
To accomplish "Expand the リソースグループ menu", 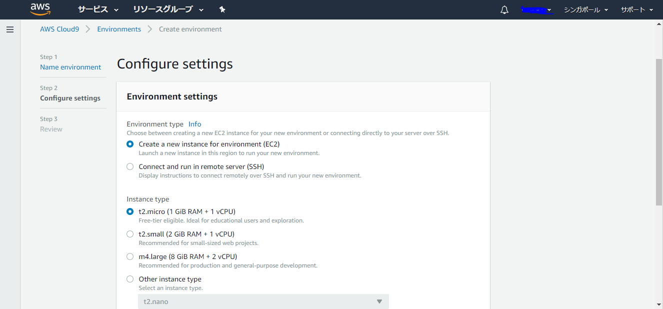I will point(168,9).
